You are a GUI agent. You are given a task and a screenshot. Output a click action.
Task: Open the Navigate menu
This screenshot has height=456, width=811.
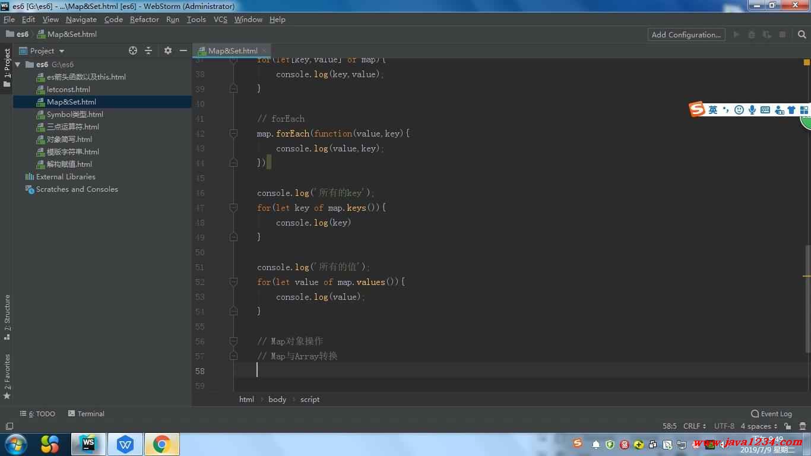[81, 19]
